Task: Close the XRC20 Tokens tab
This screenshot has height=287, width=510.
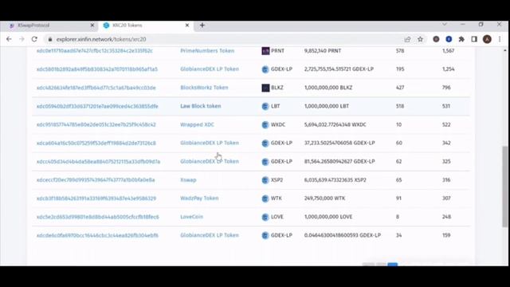Action: (187, 25)
